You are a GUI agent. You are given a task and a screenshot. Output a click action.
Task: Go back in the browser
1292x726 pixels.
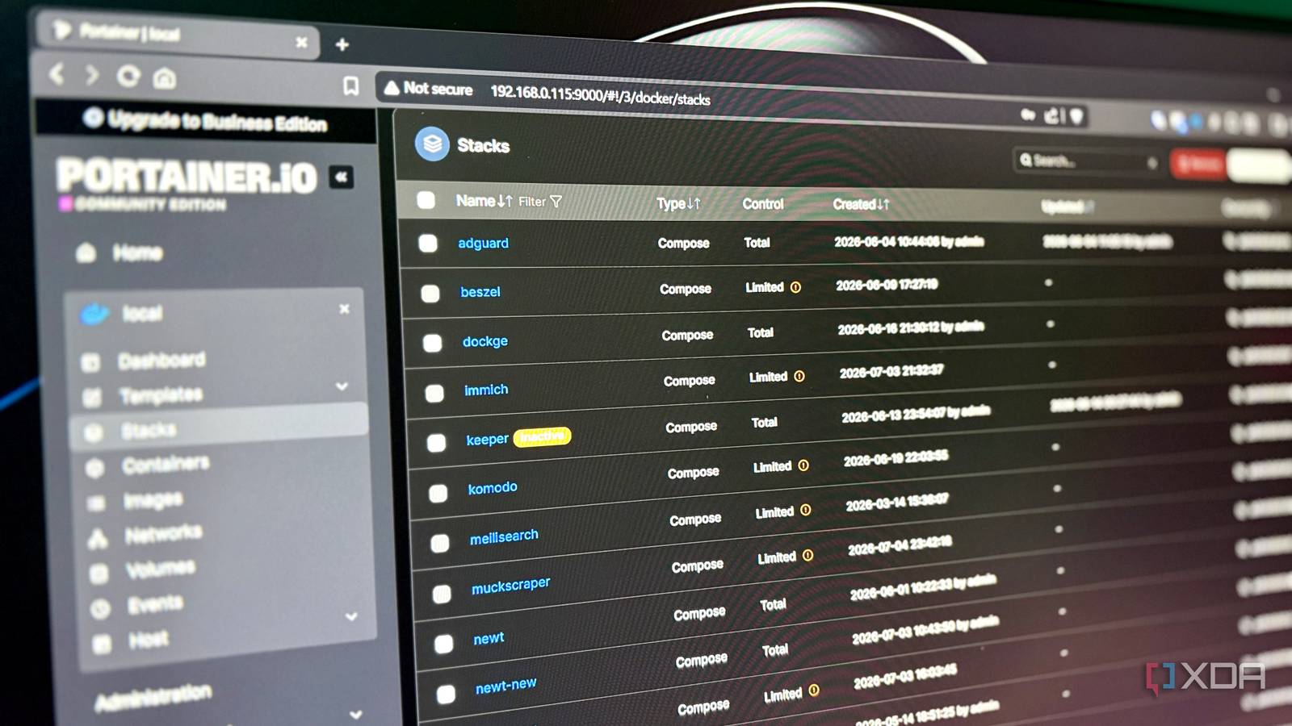point(57,74)
